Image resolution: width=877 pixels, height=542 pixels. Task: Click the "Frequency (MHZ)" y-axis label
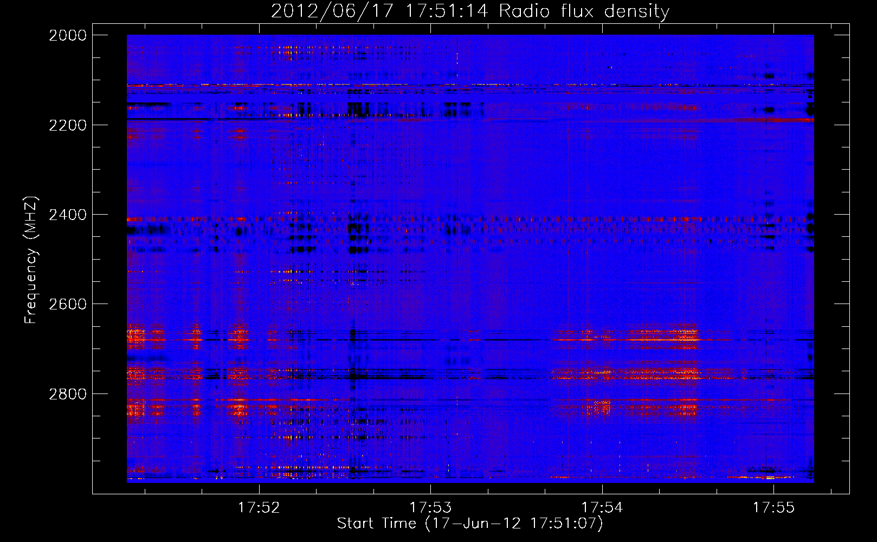pyautogui.click(x=31, y=260)
